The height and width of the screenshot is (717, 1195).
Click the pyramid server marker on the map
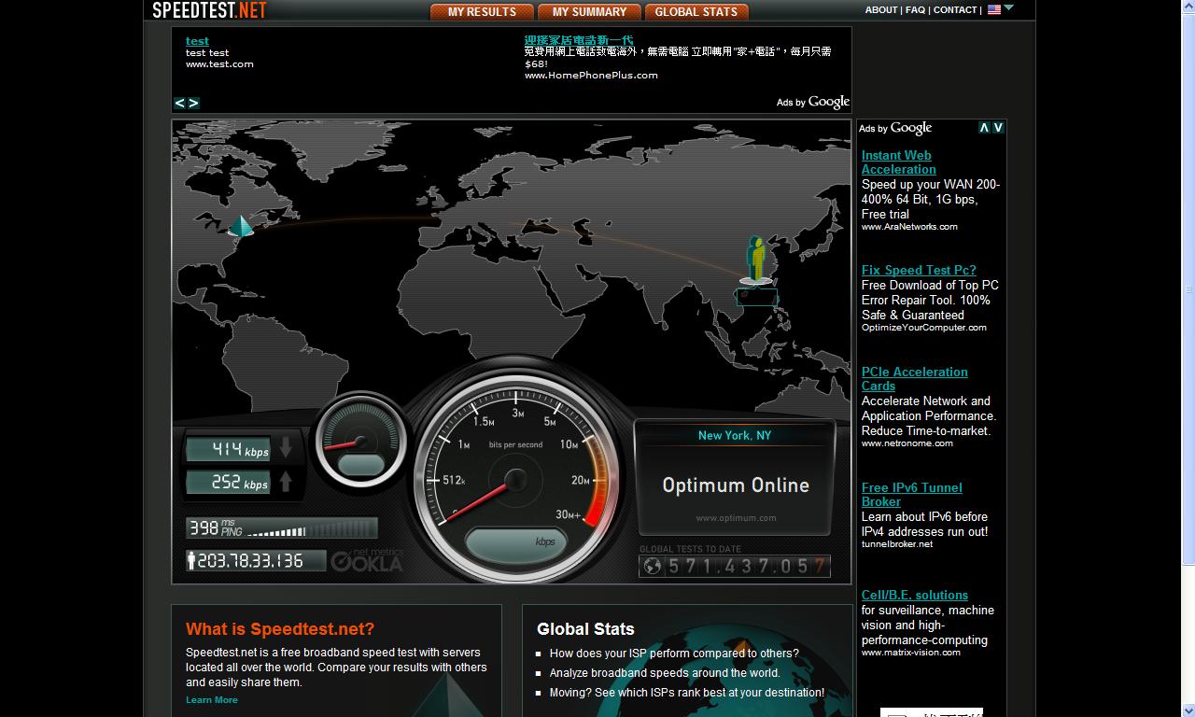click(x=241, y=226)
